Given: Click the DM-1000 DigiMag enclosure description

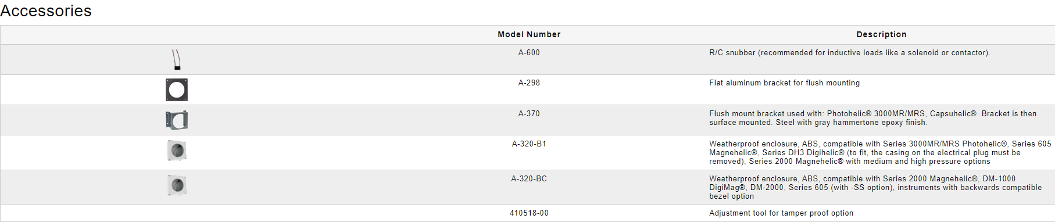Looking at the screenshot, I should 875,188.
